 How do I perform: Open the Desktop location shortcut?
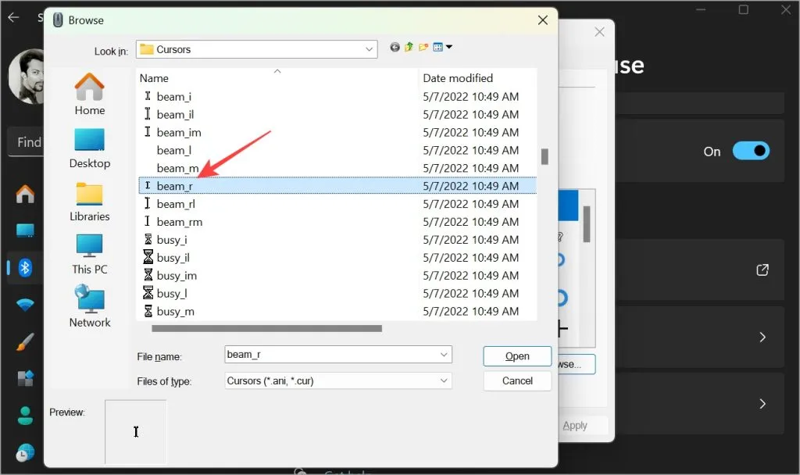click(x=90, y=148)
